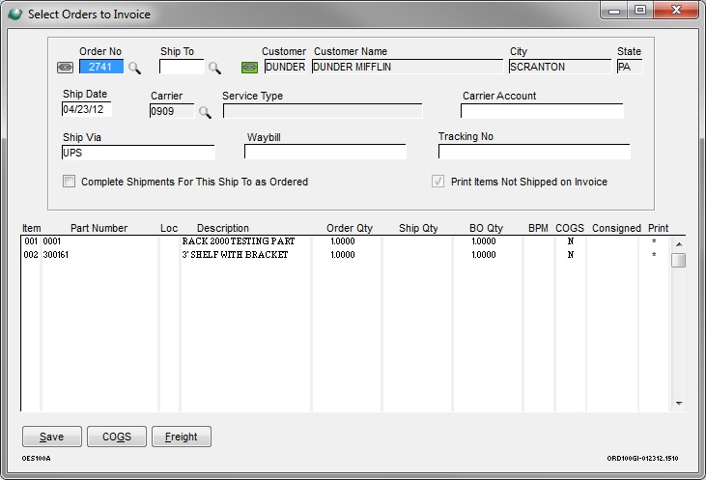Click the app icon in title bar

coord(14,14)
